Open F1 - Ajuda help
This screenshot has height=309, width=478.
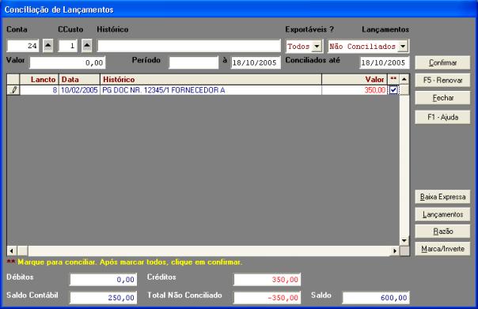click(x=442, y=117)
